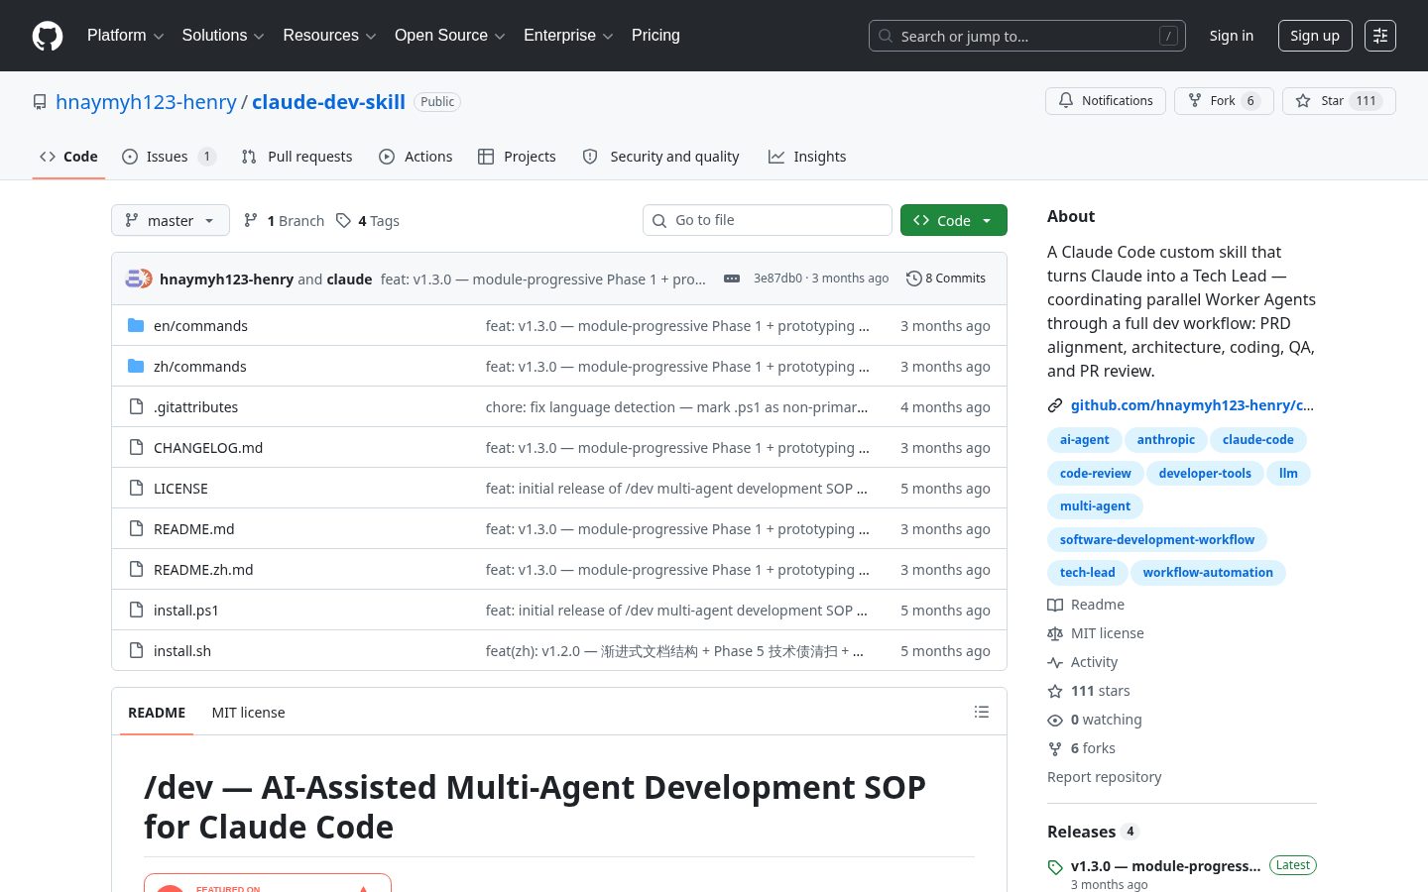Click the Go to file search field
The image size is (1428, 892).
[x=768, y=220]
